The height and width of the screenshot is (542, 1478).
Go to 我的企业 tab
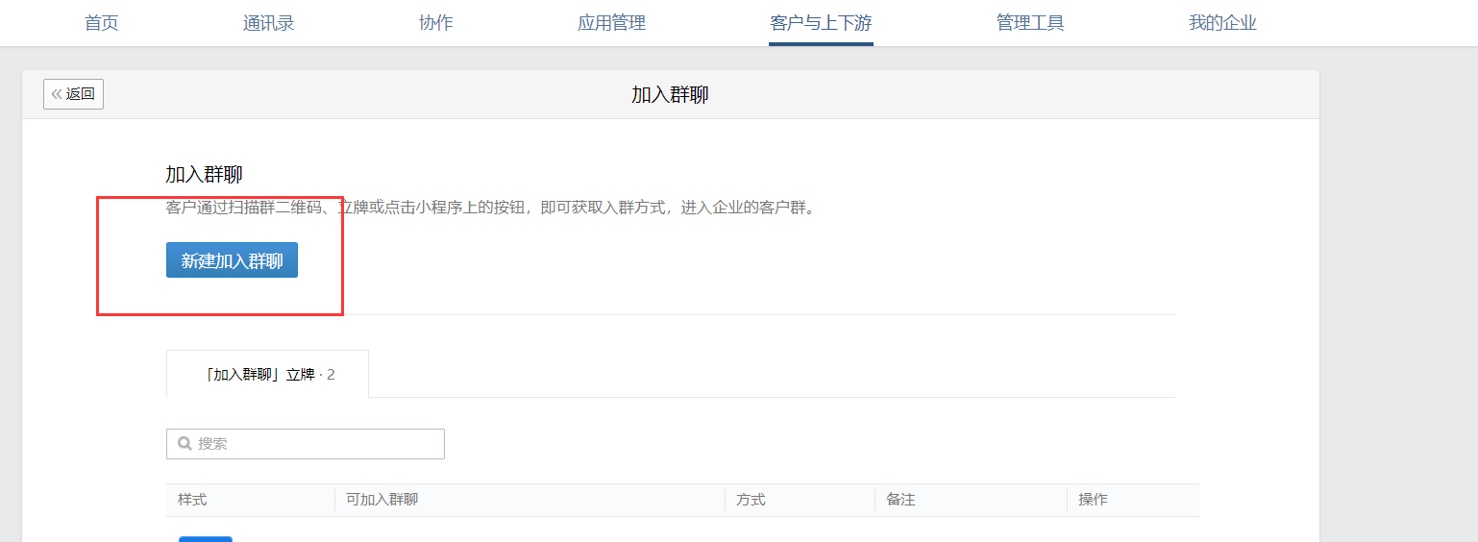coord(1222,23)
